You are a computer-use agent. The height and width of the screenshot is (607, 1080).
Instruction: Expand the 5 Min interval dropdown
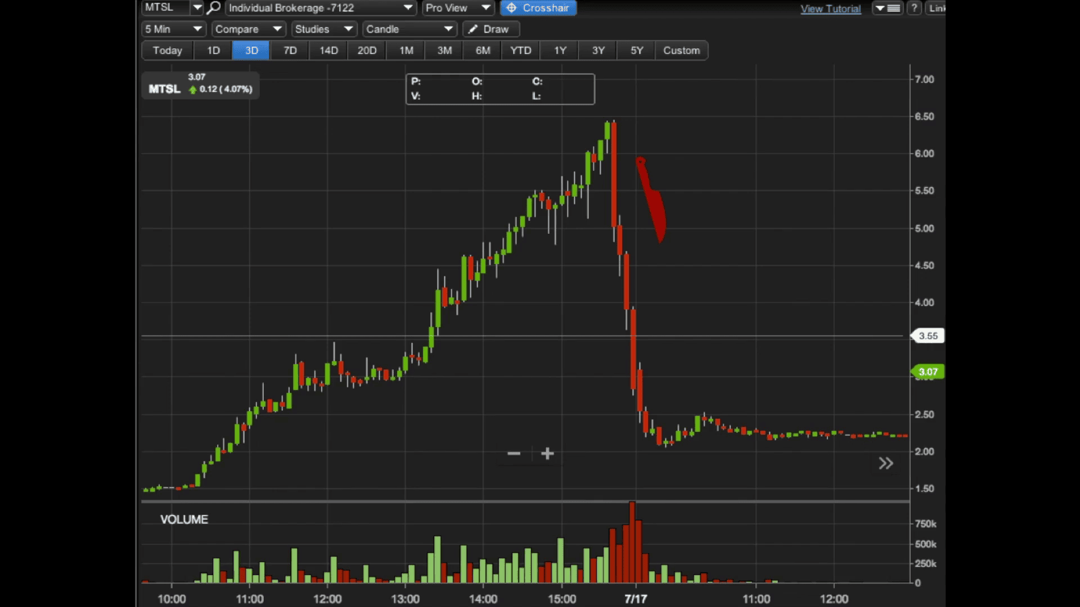174,29
